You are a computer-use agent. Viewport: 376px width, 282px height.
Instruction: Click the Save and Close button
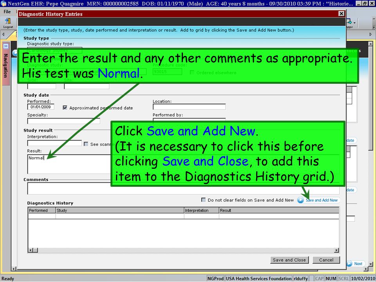coord(289,260)
